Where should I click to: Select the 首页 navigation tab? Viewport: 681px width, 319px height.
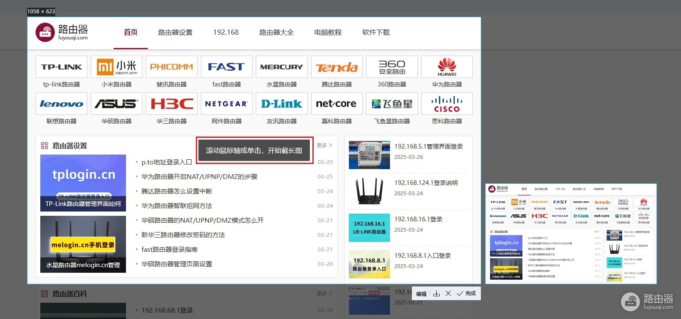[131, 32]
